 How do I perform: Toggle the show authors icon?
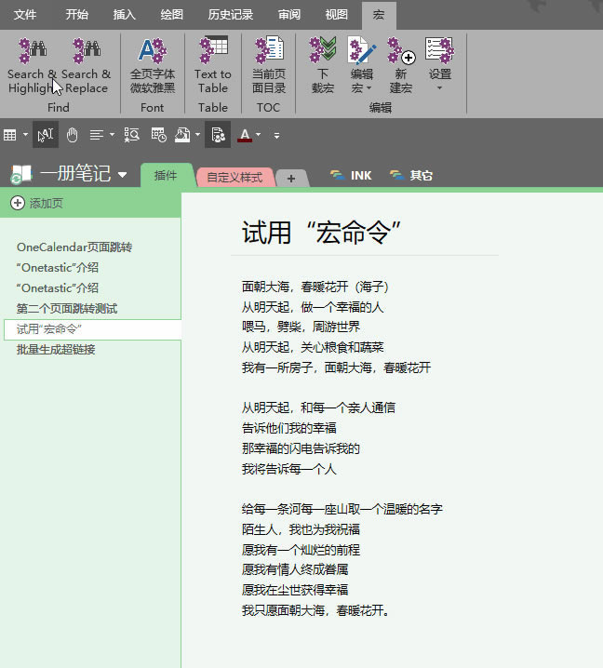pyautogui.click(x=218, y=135)
